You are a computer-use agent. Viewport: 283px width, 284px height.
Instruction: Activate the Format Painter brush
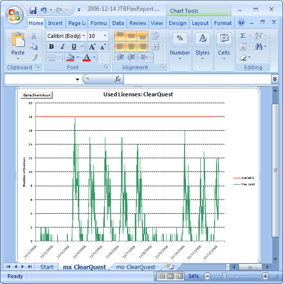pos(34,57)
